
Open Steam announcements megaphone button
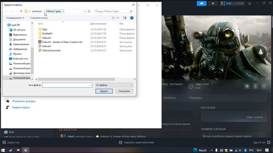202,3
